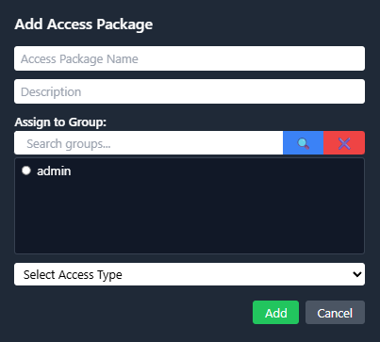Click the admin group label text

coord(54,171)
